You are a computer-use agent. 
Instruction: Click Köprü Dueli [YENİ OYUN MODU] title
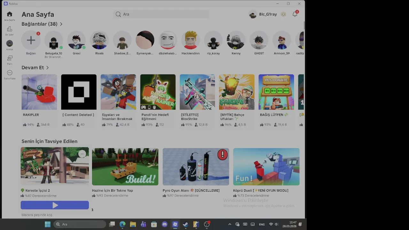click(261, 190)
